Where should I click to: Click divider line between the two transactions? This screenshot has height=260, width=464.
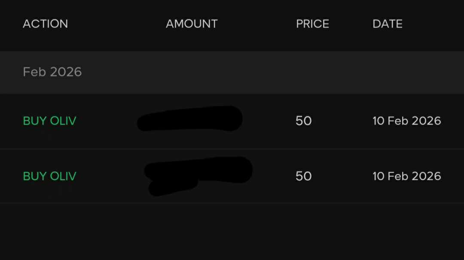coord(232,149)
